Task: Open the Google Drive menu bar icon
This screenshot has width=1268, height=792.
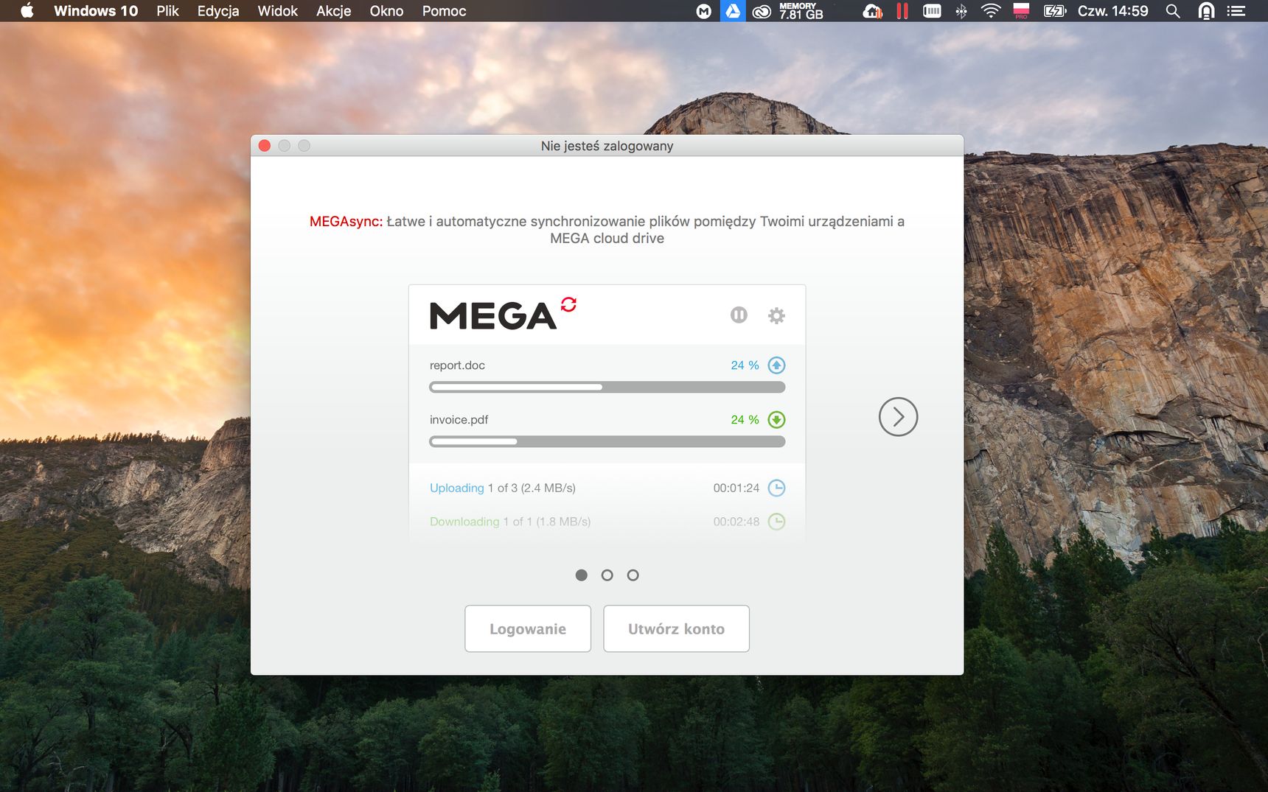Action: (733, 11)
